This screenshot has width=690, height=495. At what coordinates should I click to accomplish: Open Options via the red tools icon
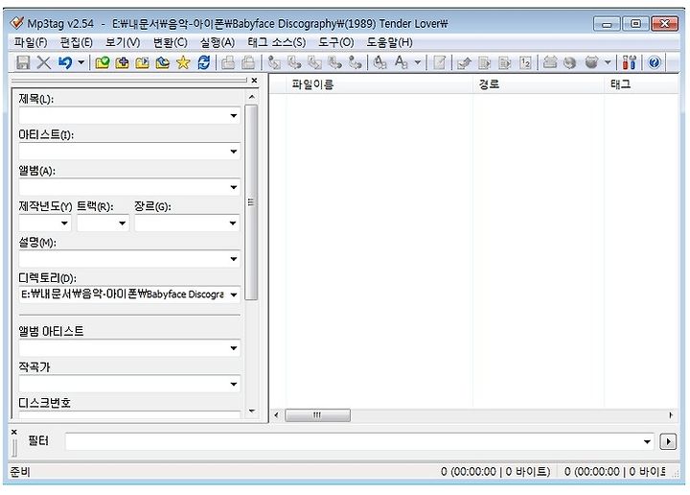pyautogui.click(x=630, y=62)
